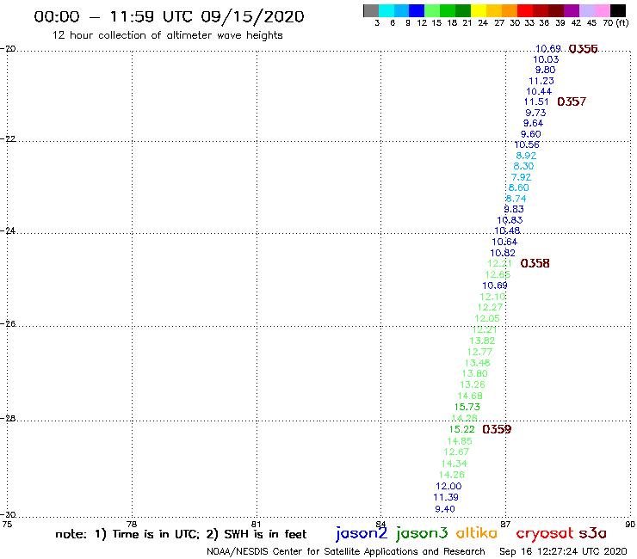Click the cyan legend color swatch
Viewport: 637px width, 559px height.
tap(387, 10)
